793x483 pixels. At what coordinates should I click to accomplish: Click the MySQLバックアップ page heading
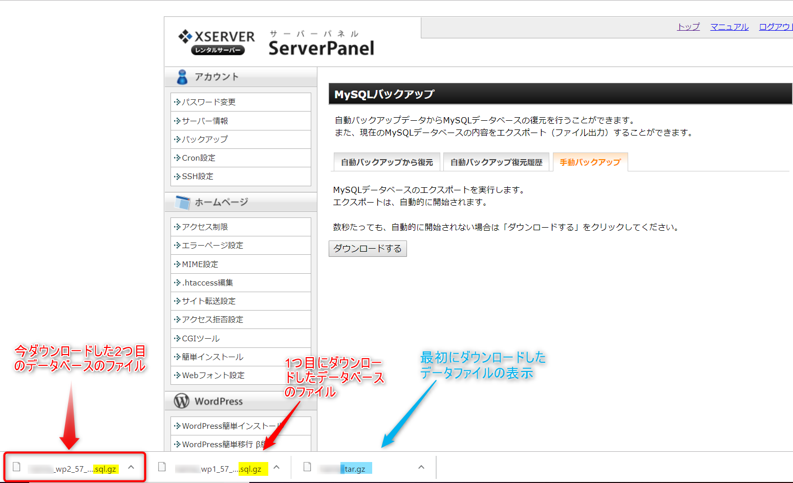tap(384, 94)
